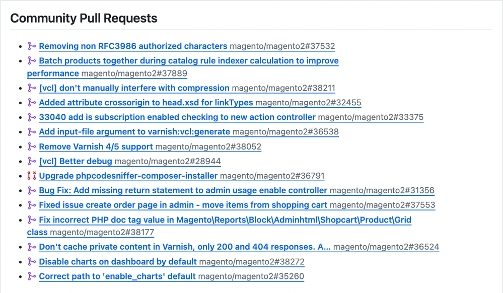Click merged icon beside Removing non RFC3986 characters

click(x=32, y=46)
